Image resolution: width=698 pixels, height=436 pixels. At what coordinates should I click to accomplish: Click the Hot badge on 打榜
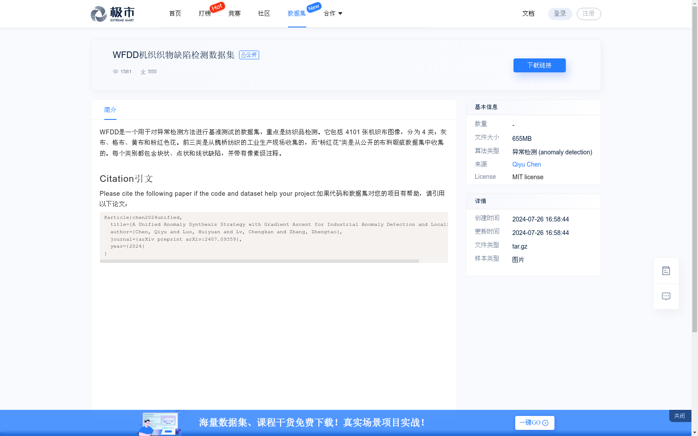217,7
